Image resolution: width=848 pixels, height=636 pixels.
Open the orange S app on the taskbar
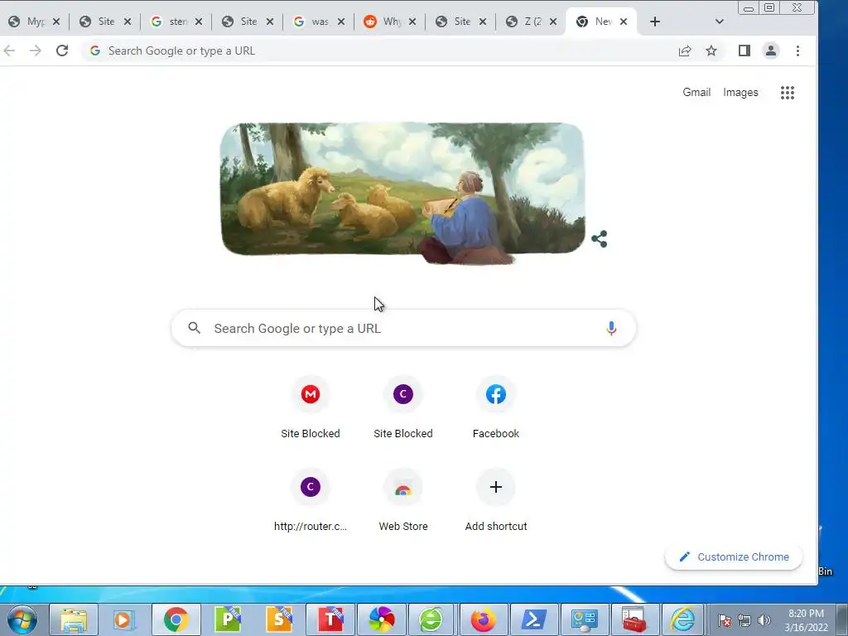click(279, 619)
